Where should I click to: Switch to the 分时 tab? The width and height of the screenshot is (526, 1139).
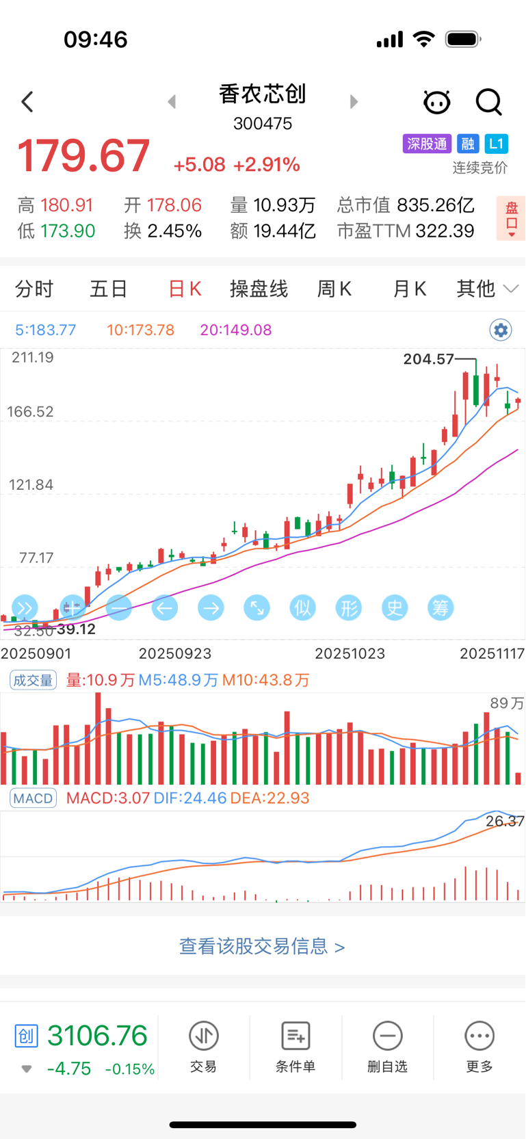tap(34, 289)
